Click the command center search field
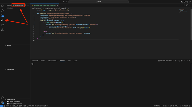The image size is (192, 107). (x=99, y=2)
